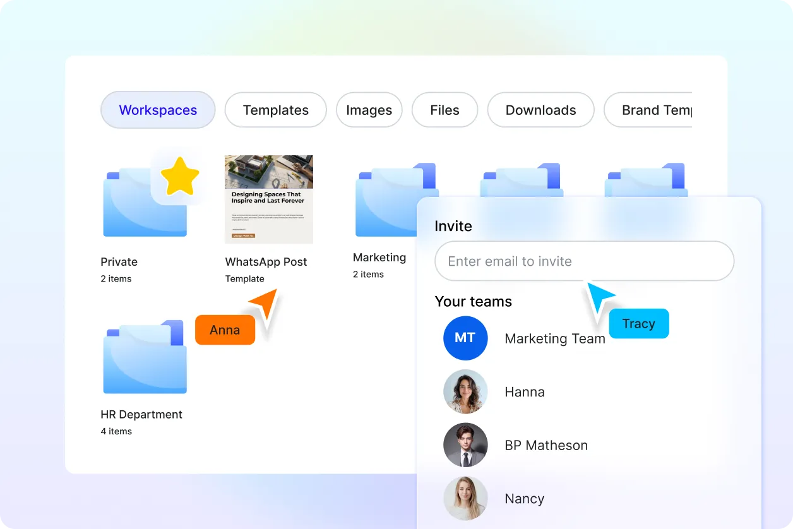The height and width of the screenshot is (529, 793).
Task: Click the Marketing folder label
Action: [x=379, y=257]
